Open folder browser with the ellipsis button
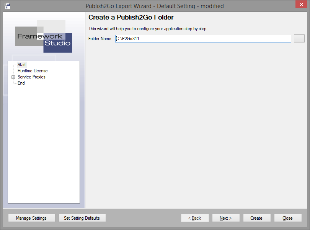The image size is (310, 230). coord(299,39)
